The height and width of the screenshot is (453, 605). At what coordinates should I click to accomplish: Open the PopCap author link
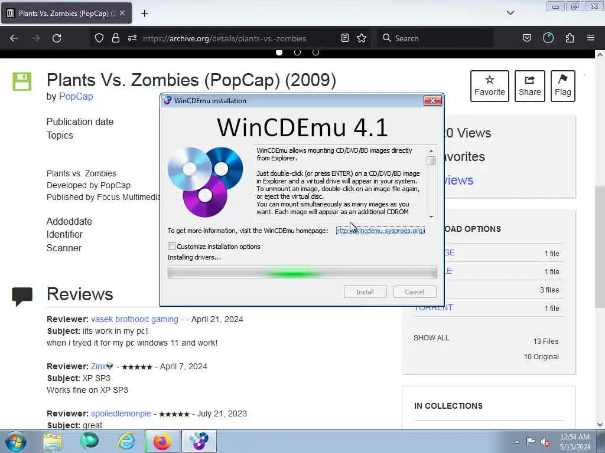(76, 96)
